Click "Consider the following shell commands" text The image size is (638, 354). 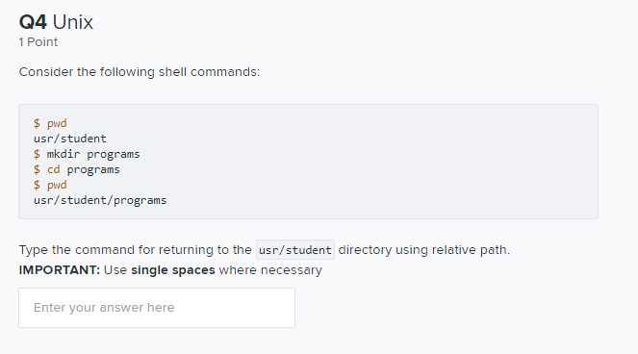140,72
